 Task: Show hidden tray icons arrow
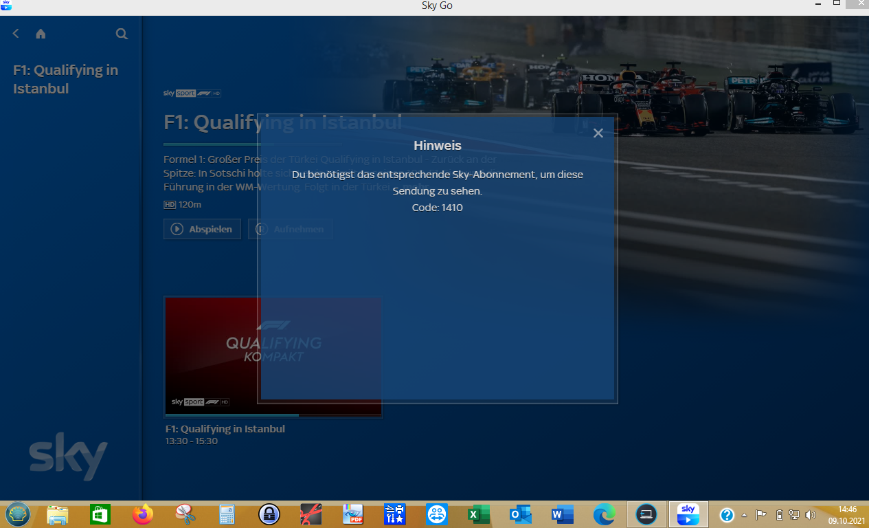click(x=745, y=515)
